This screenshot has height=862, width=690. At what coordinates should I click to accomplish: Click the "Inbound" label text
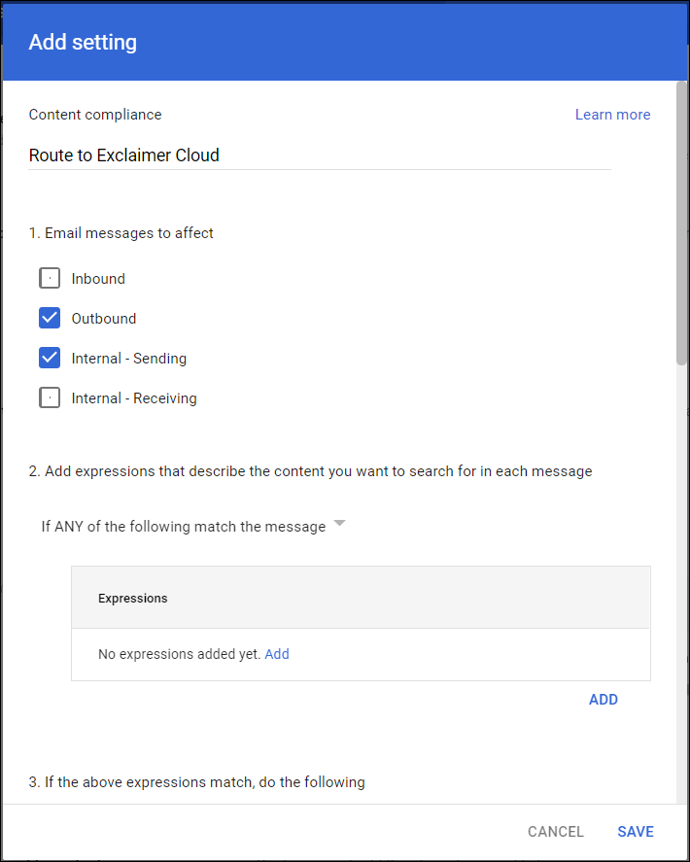coord(98,279)
